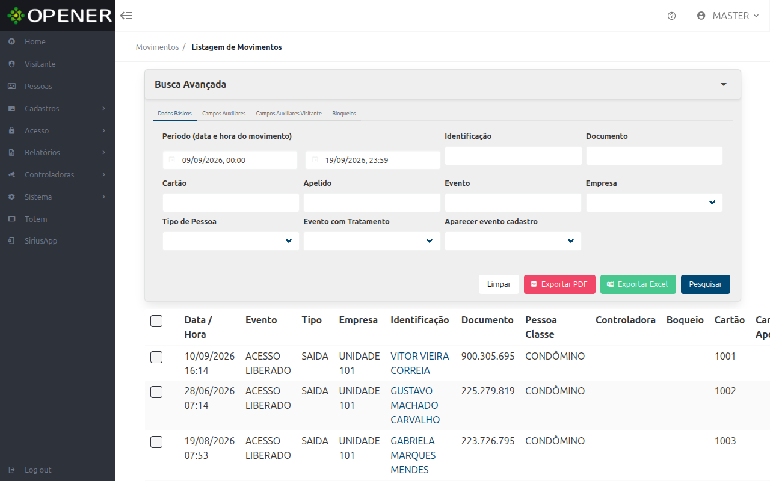Open the calendar icon in start date field

171,160
